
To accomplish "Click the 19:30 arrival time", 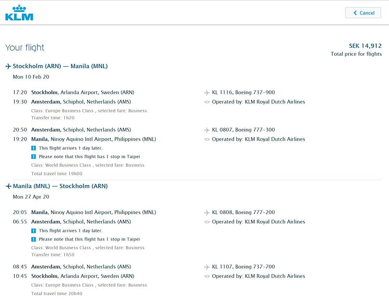I will pyautogui.click(x=20, y=102).
